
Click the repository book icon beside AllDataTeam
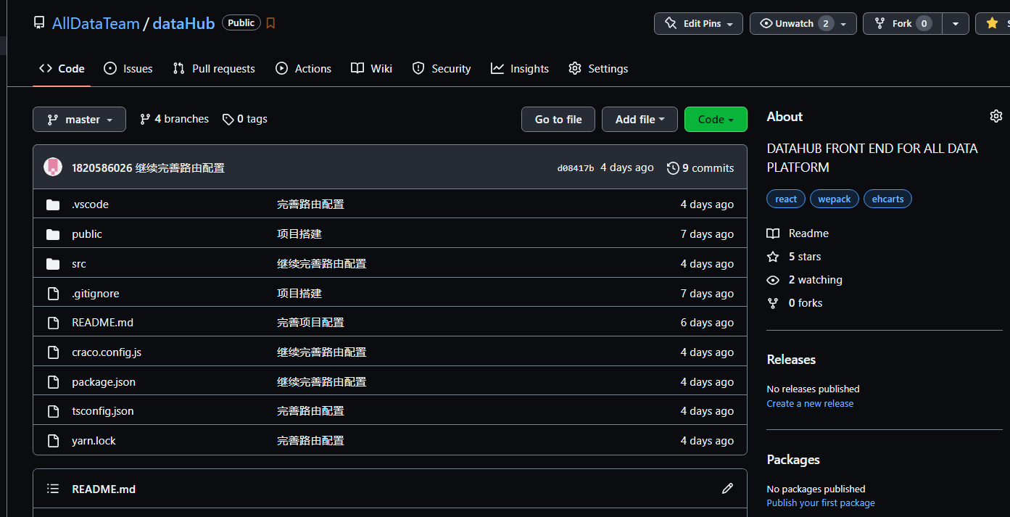pos(38,22)
